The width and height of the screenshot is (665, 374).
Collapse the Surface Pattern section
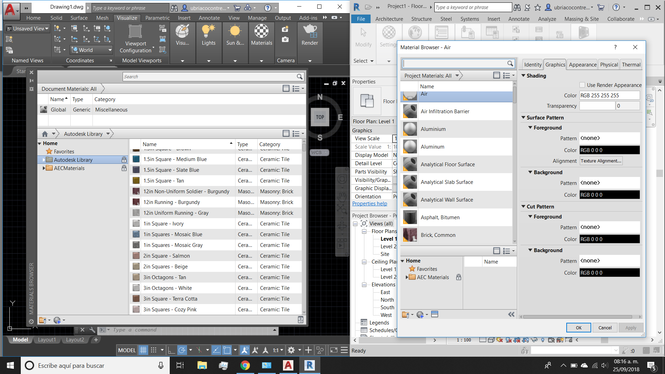click(523, 117)
